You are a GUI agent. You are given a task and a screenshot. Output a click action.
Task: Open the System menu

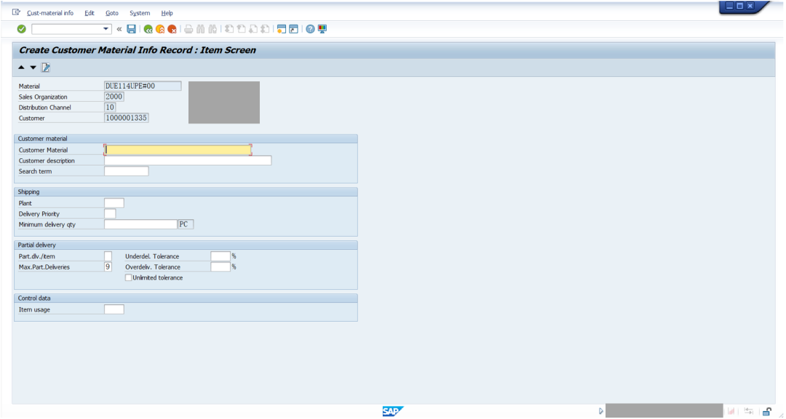(x=140, y=13)
